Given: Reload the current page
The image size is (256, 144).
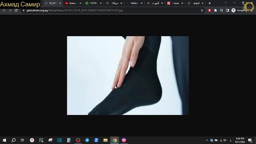Looking at the screenshot, I should pyautogui.click(x=16, y=10).
